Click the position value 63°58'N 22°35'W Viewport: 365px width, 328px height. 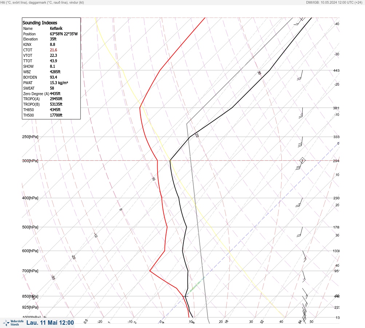coord(64,34)
